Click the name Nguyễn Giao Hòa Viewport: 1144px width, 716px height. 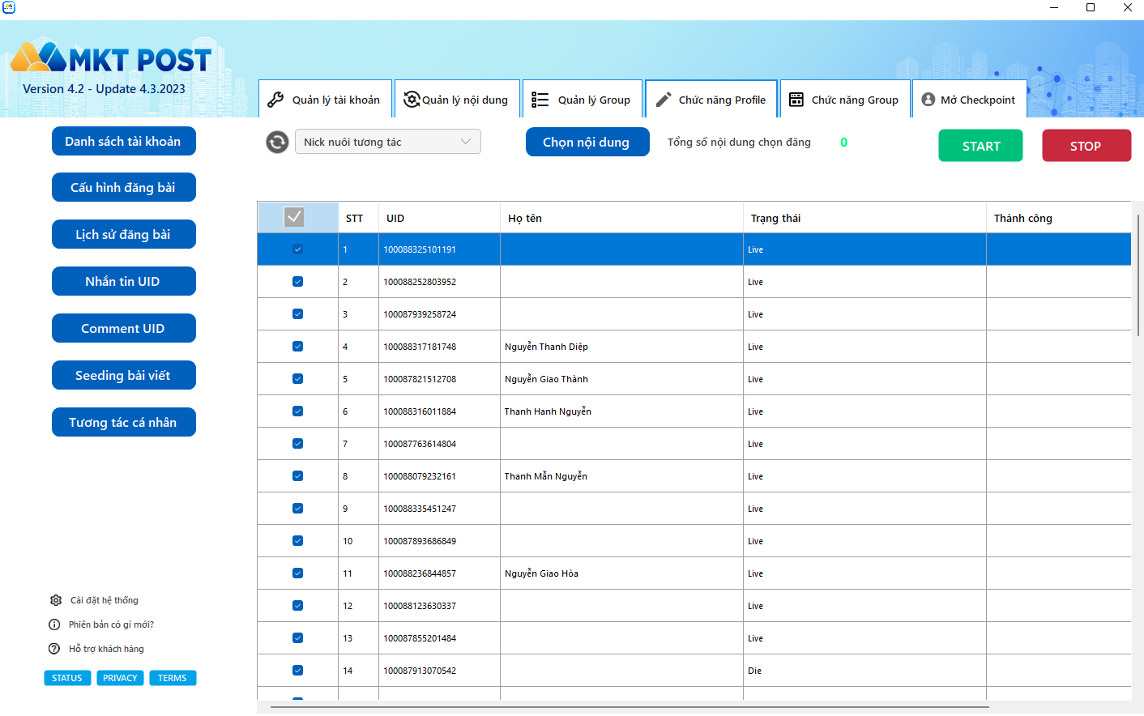pos(541,573)
